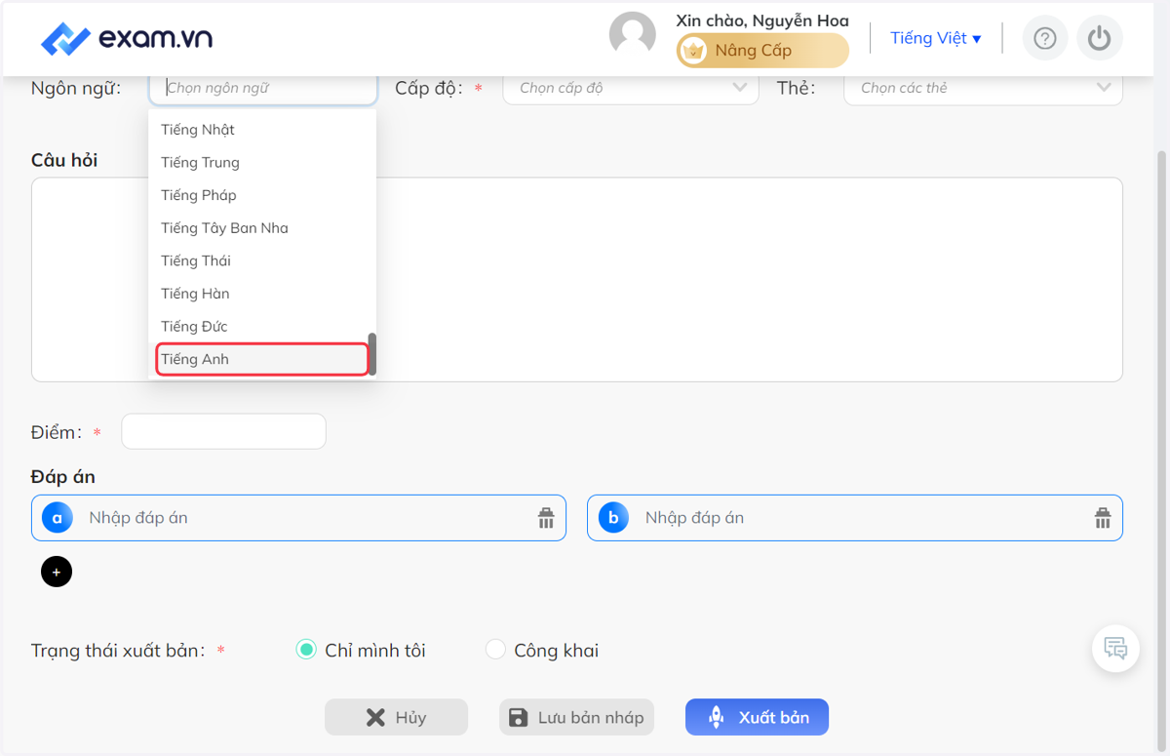Focus the Chọn ngôn ngữ combo box
This screenshot has height=756, width=1170.
coord(263,88)
